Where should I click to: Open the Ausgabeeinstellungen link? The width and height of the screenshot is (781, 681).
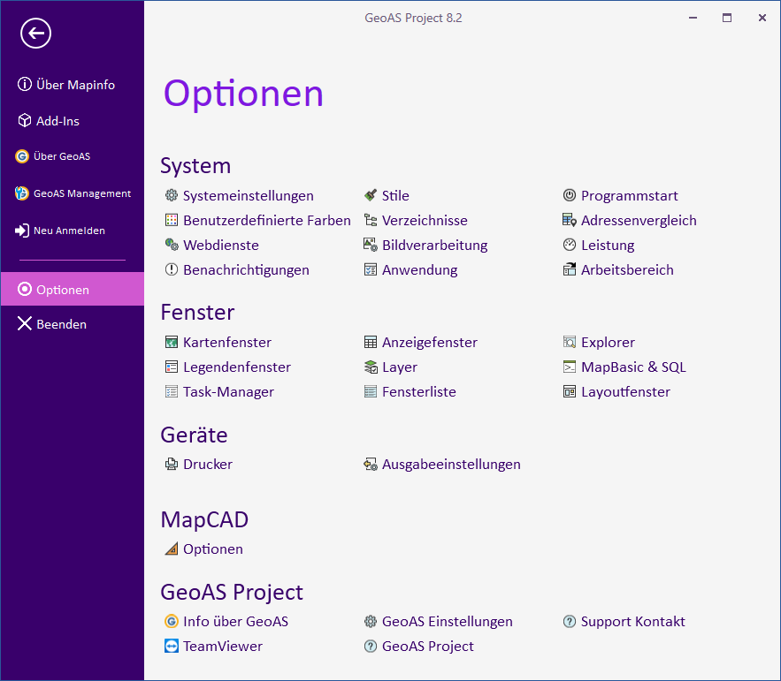(451, 464)
